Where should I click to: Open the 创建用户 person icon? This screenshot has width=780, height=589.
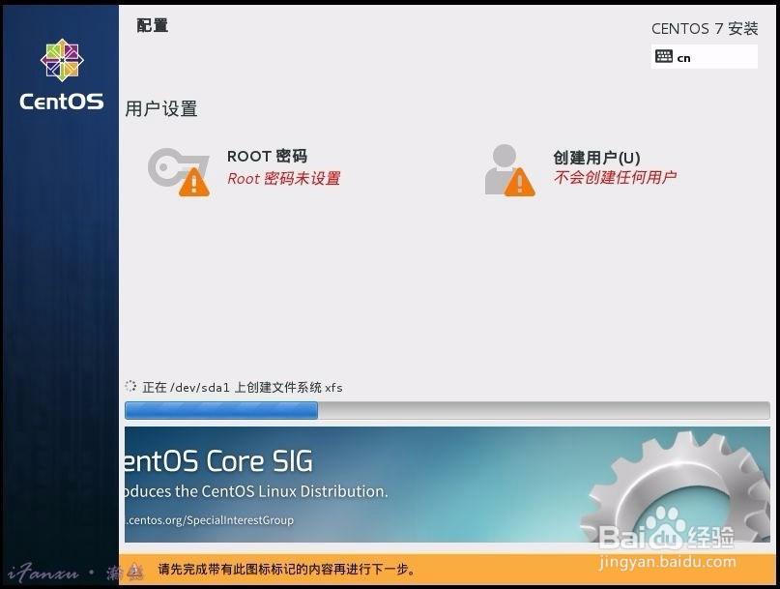click(510, 170)
